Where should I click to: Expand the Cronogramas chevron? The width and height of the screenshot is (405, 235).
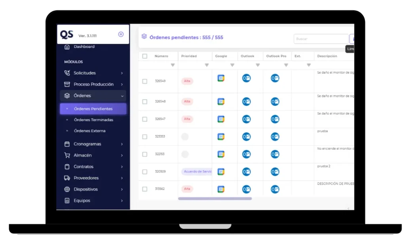click(122, 144)
